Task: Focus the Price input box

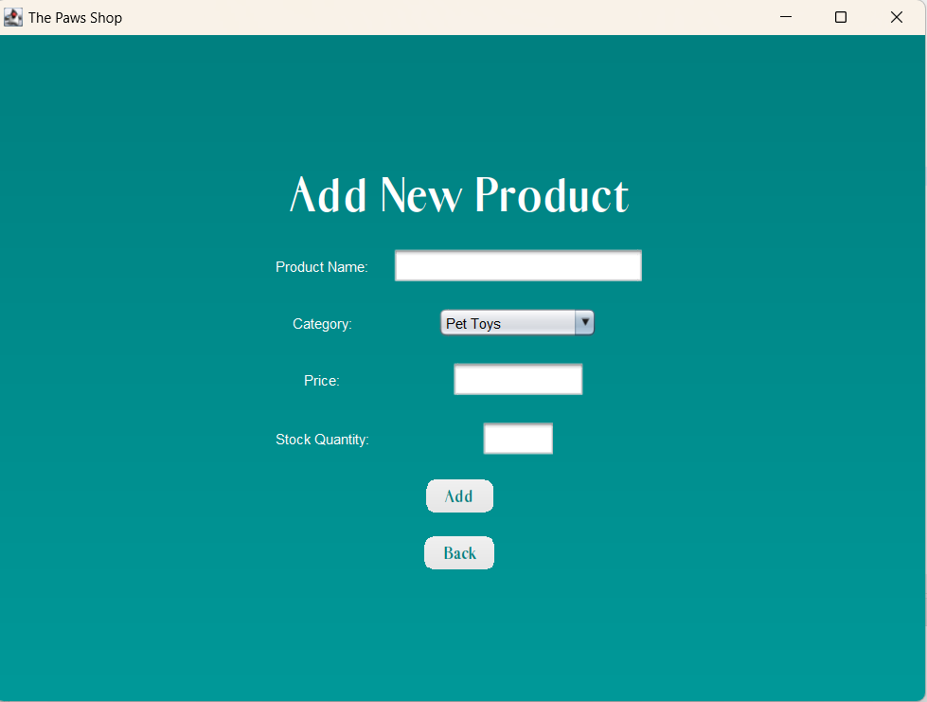Action: (x=517, y=379)
